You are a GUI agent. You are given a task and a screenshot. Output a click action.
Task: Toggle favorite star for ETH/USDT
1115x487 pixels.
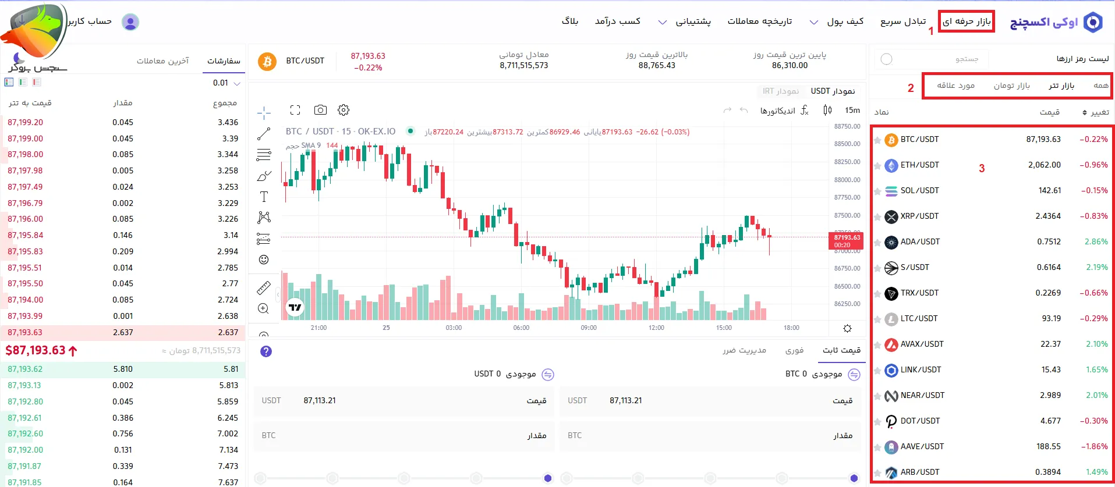(877, 165)
